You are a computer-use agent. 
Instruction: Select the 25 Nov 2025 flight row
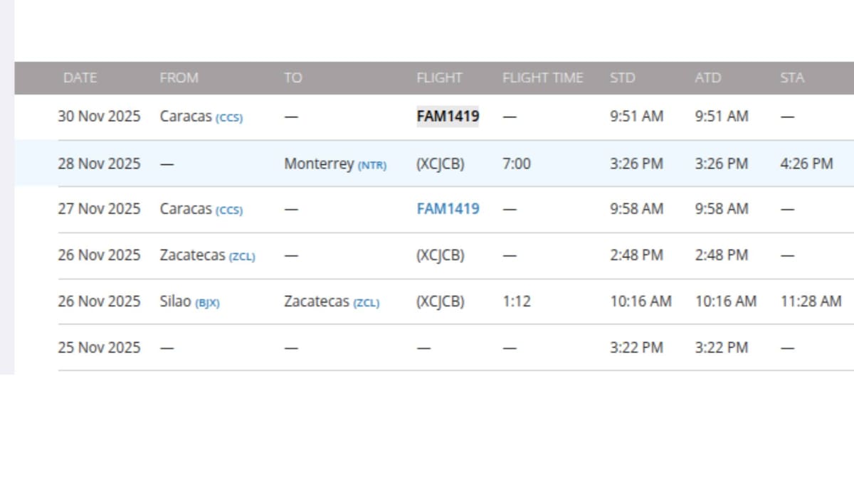tap(100, 348)
